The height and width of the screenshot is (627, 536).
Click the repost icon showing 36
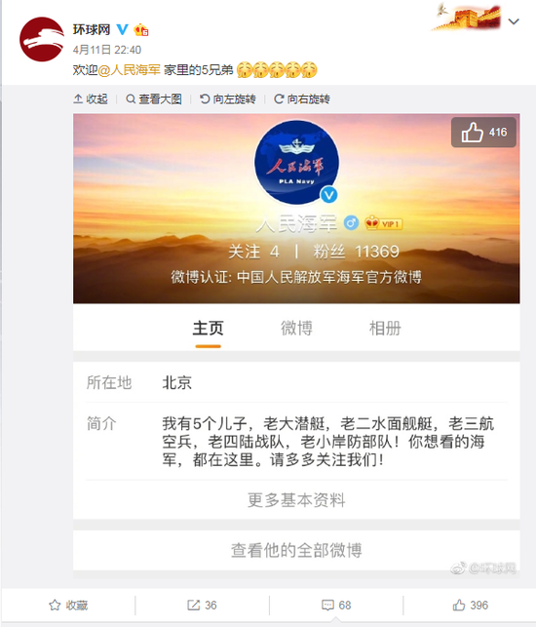pos(202,605)
